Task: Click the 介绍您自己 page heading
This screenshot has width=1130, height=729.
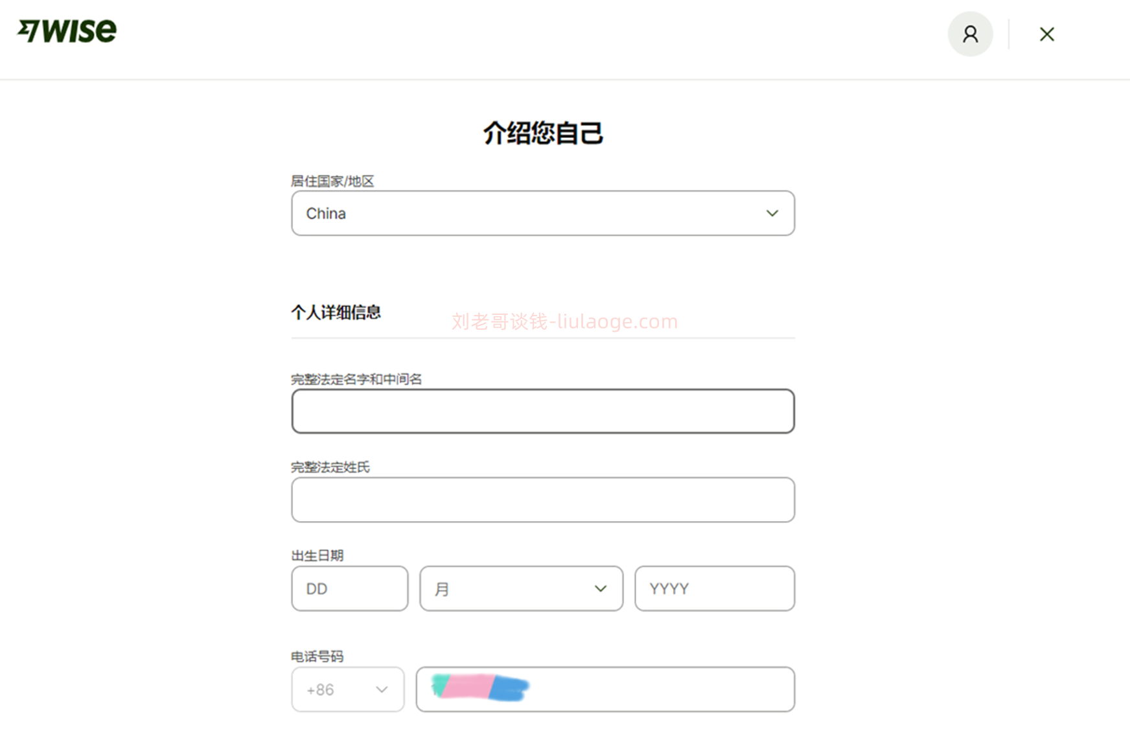Action: point(543,133)
